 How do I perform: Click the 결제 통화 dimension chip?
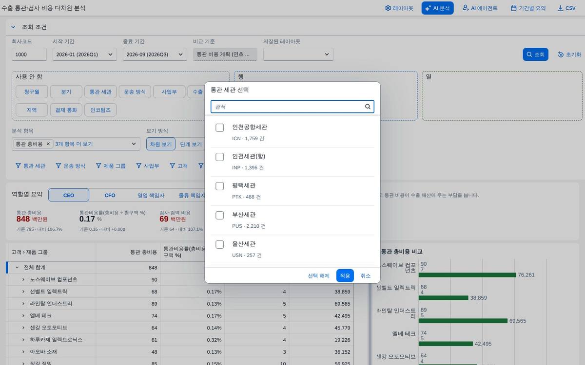pyautogui.click(x=66, y=110)
